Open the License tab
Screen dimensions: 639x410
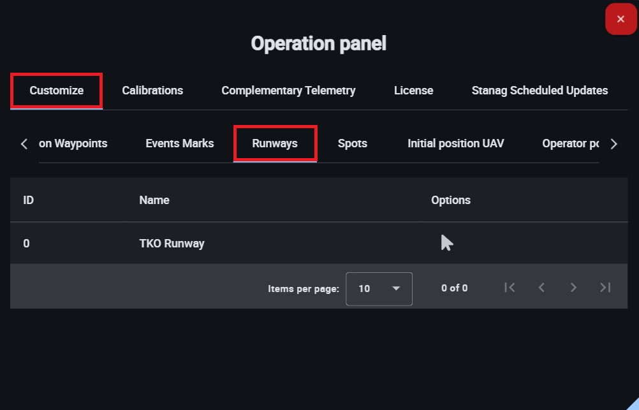413,91
